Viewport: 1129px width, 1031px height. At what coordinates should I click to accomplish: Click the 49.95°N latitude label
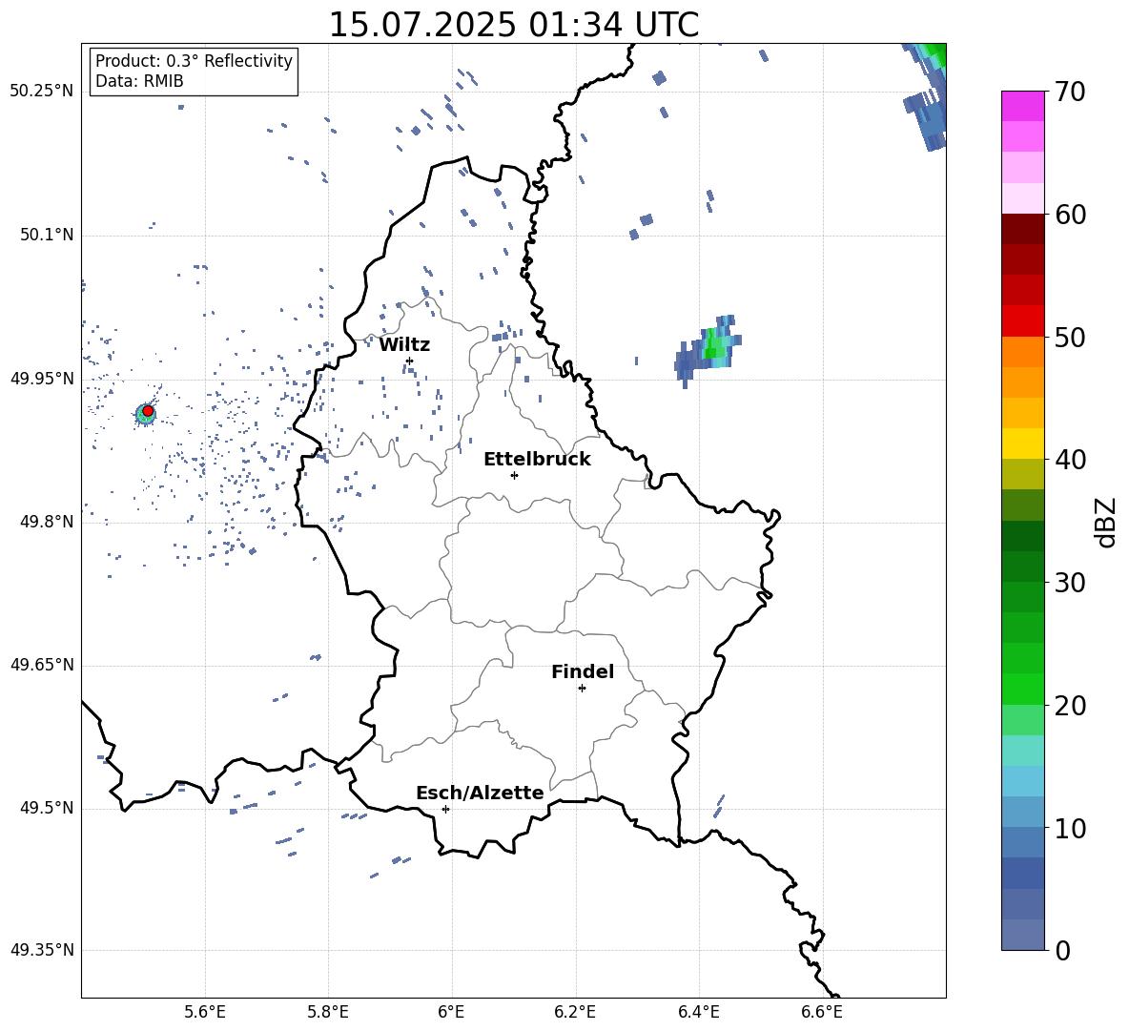pos(42,379)
